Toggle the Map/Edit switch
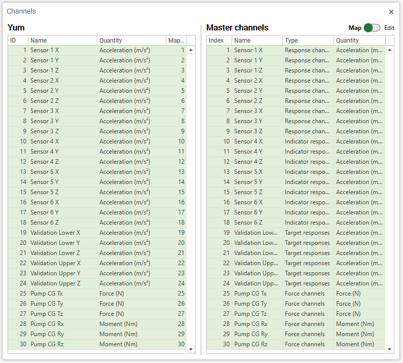Screen dimensions: 403x363 372,28
